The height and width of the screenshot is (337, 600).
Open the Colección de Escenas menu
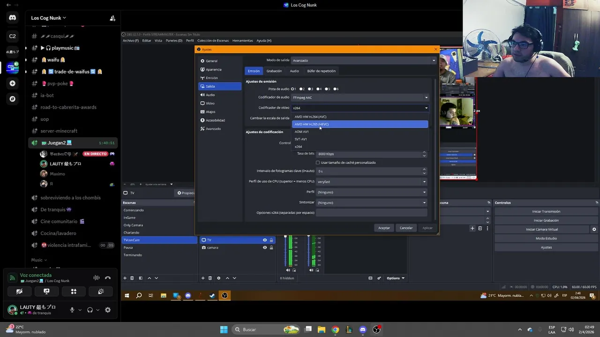(213, 41)
